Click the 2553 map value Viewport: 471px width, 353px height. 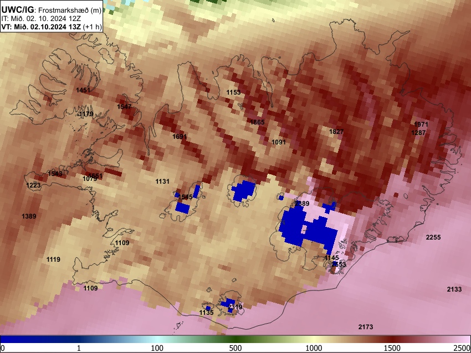coord(339,264)
